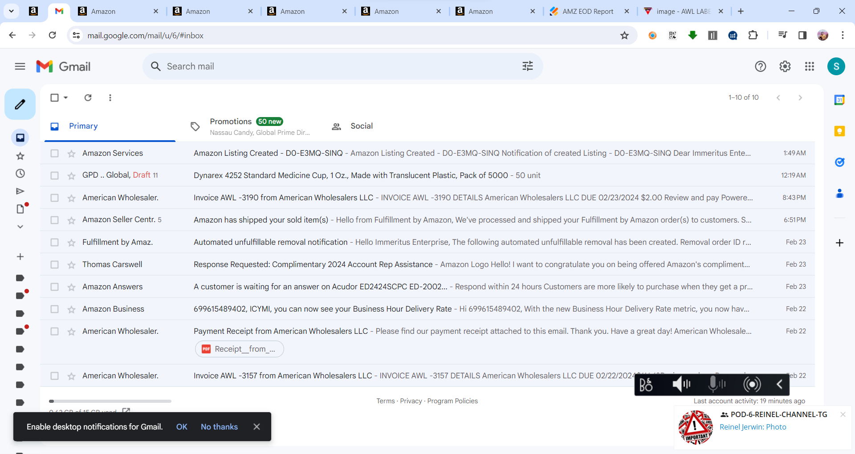The height and width of the screenshot is (454, 855).
Task: Open Google Contacts side panel icon
Action: pos(839,193)
